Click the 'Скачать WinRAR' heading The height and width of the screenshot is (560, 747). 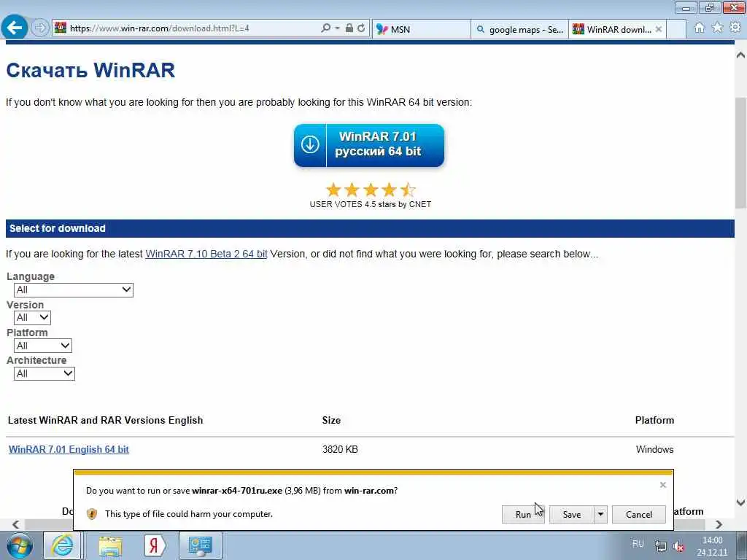tap(90, 71)
